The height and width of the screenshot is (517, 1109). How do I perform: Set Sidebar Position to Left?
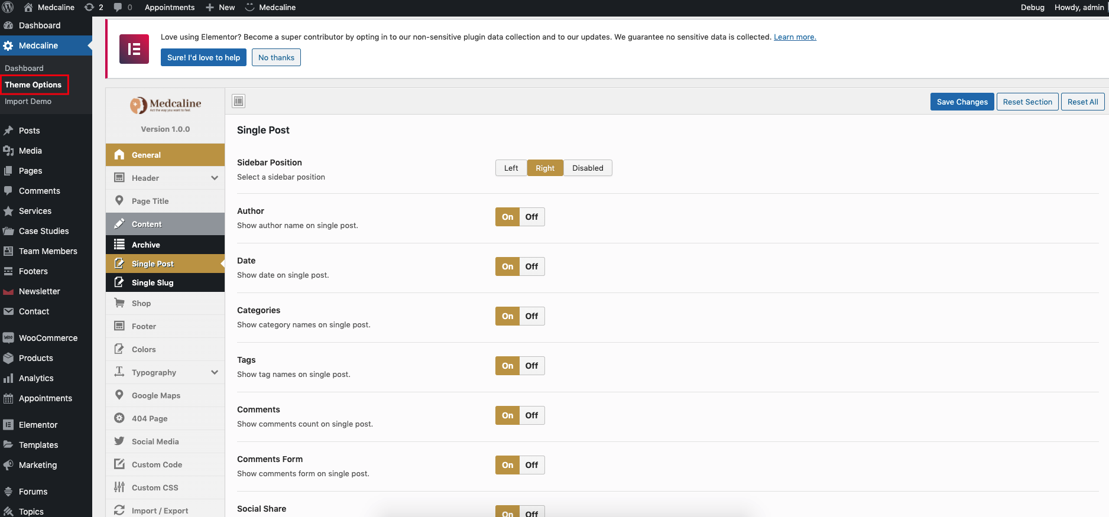(x=511, y=168)
